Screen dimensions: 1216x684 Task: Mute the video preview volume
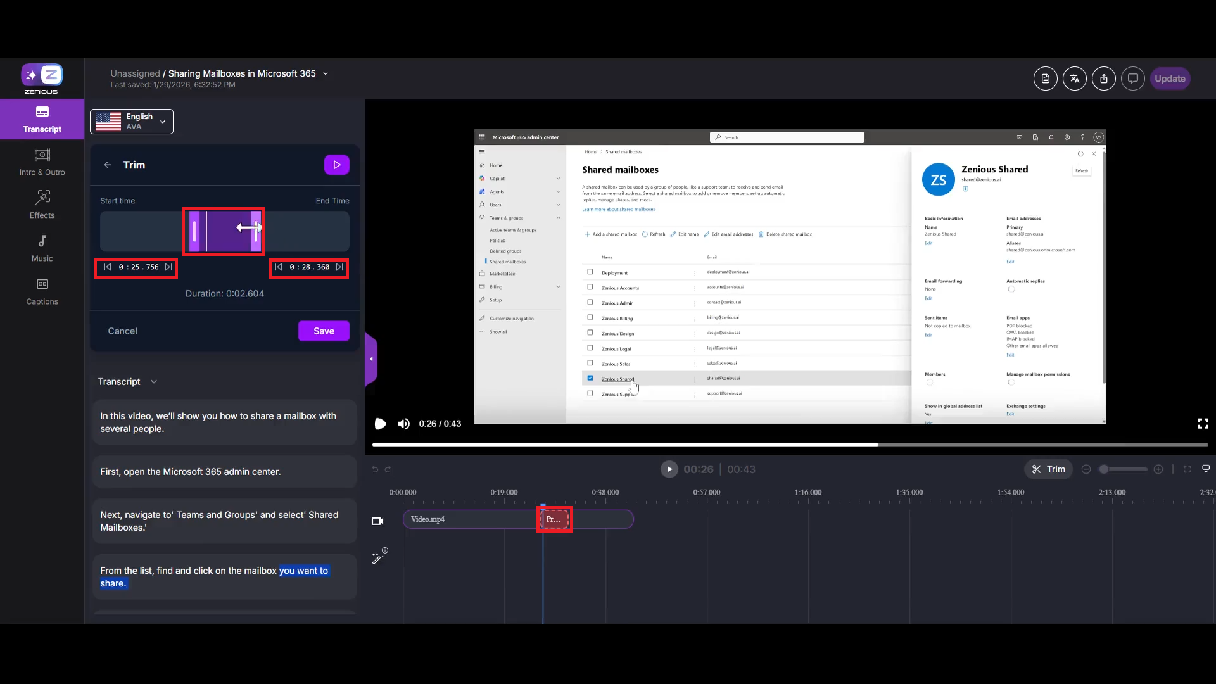click(x=403, y=424)
